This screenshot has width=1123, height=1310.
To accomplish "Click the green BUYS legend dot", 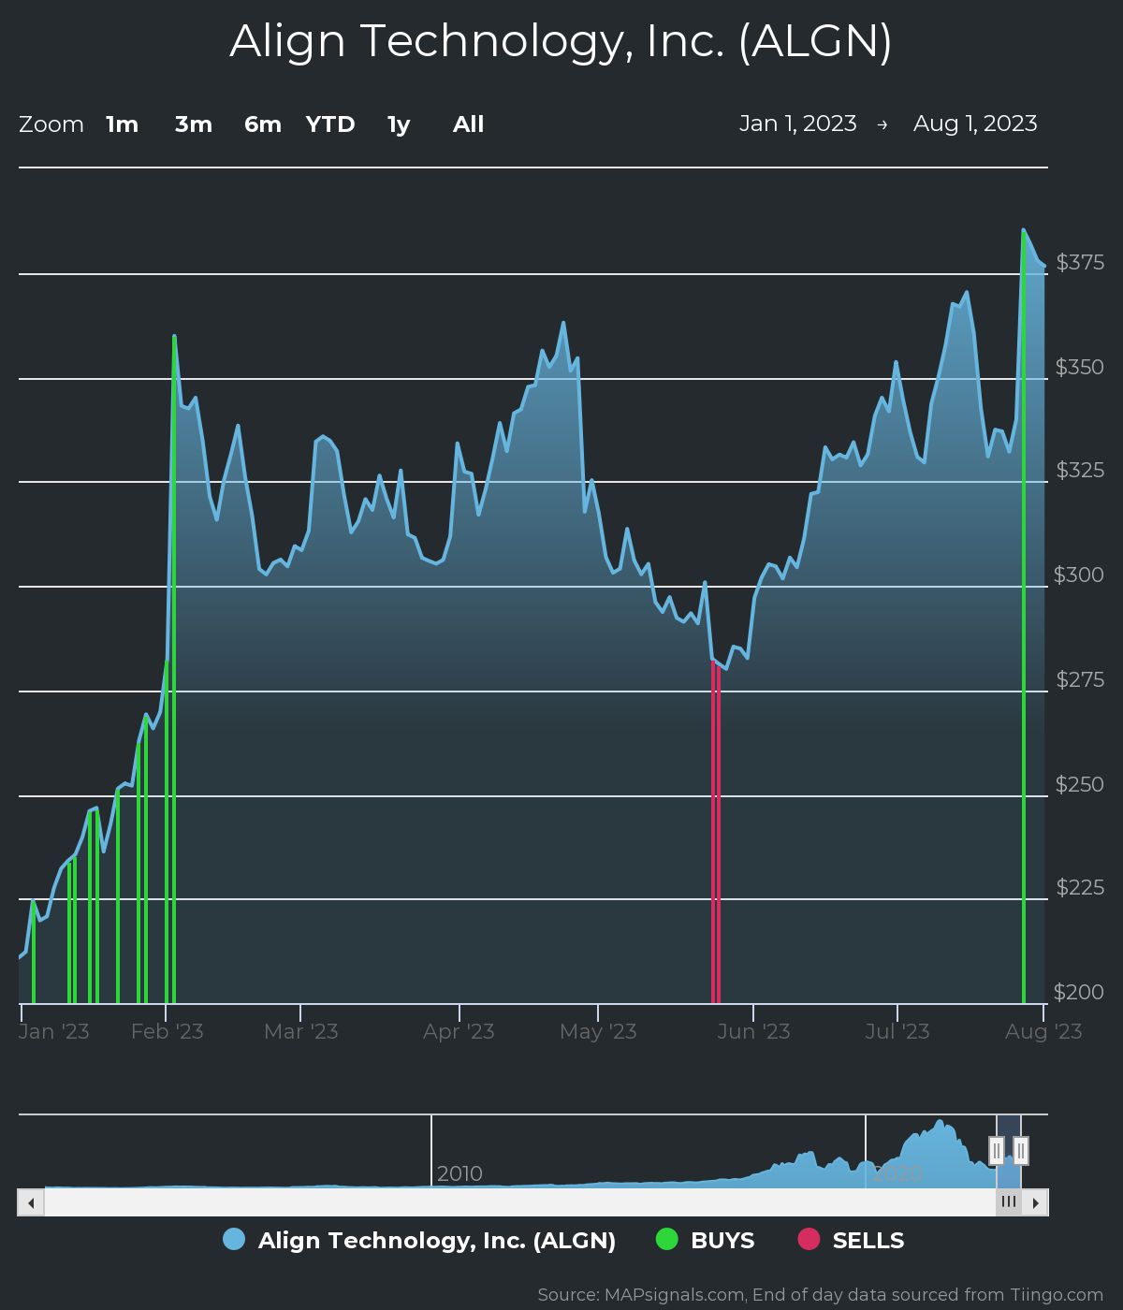I will click(666, 1240).
